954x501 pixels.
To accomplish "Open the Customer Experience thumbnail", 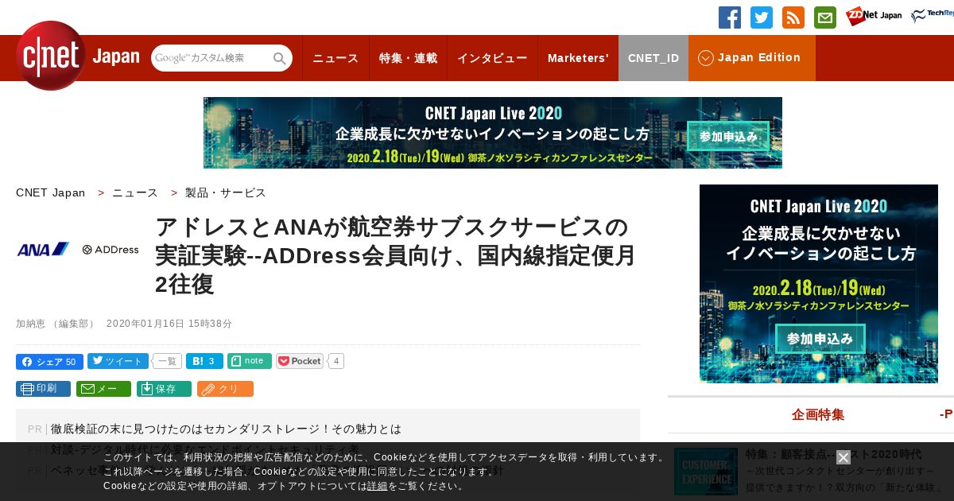I will [x=706, y=471].
